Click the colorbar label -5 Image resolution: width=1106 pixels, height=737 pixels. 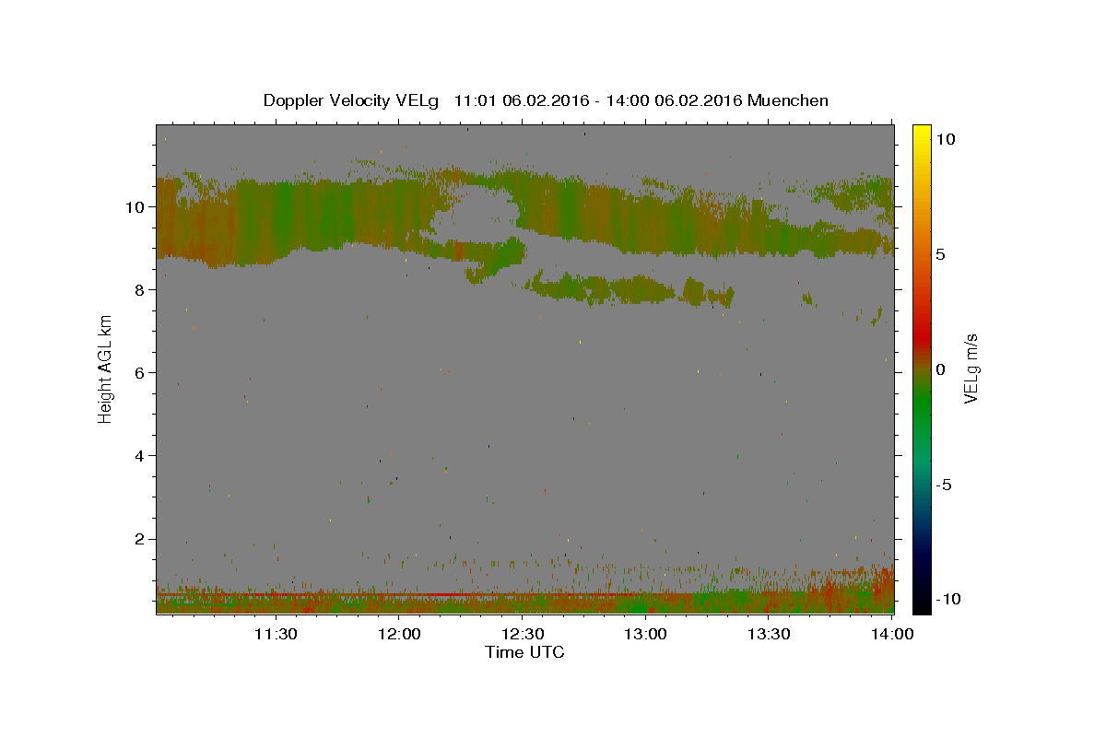[946, 485]
